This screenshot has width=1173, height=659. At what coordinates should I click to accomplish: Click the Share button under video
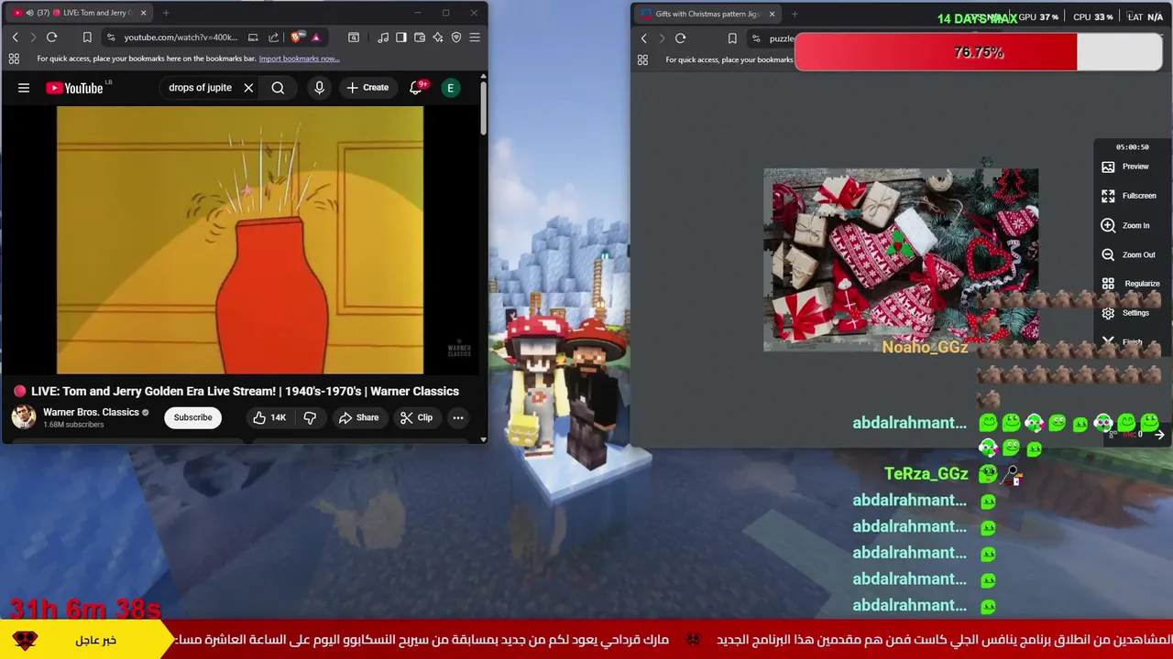click(358, 417)
